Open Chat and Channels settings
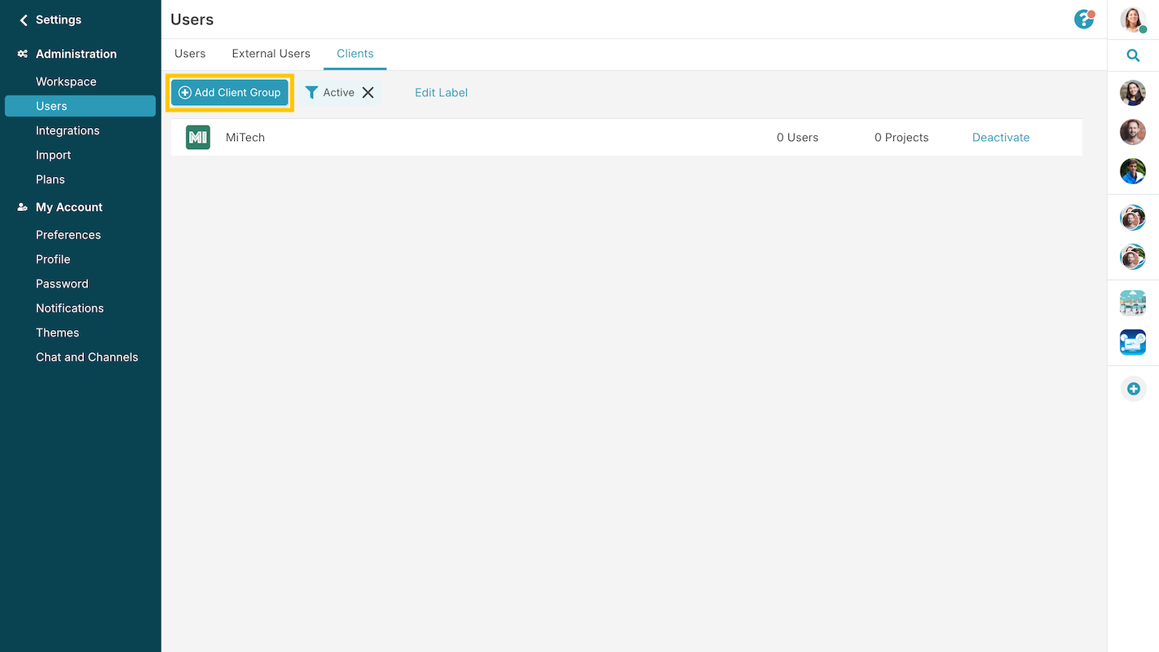Viewport: 1159px width, 652px height. tap(87, 357)
